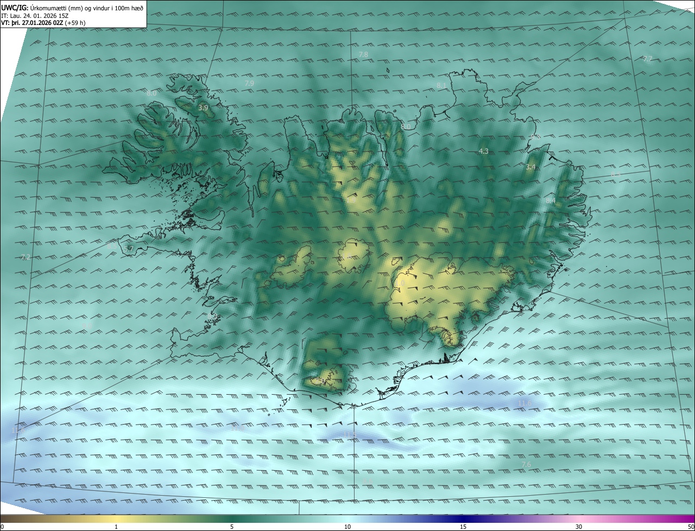Click the 'UWC/IG:' heading label
Image resolution: width=695 pixels, height=531 pixels.
pyautogui.click(x=15, y=8)
